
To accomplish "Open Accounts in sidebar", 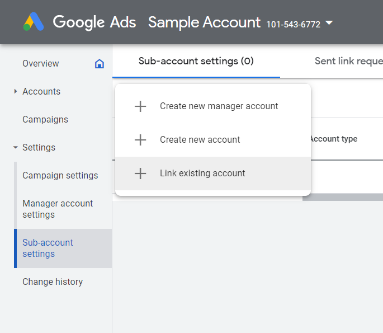I will [x=41, y=91].
